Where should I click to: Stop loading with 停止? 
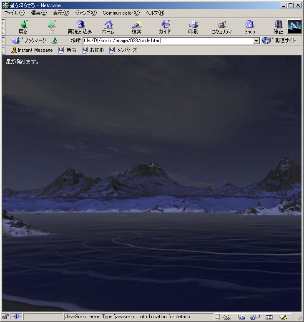(x=278, y=27)
